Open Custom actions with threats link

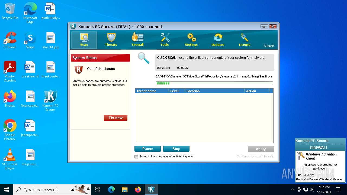click(255, 156)
